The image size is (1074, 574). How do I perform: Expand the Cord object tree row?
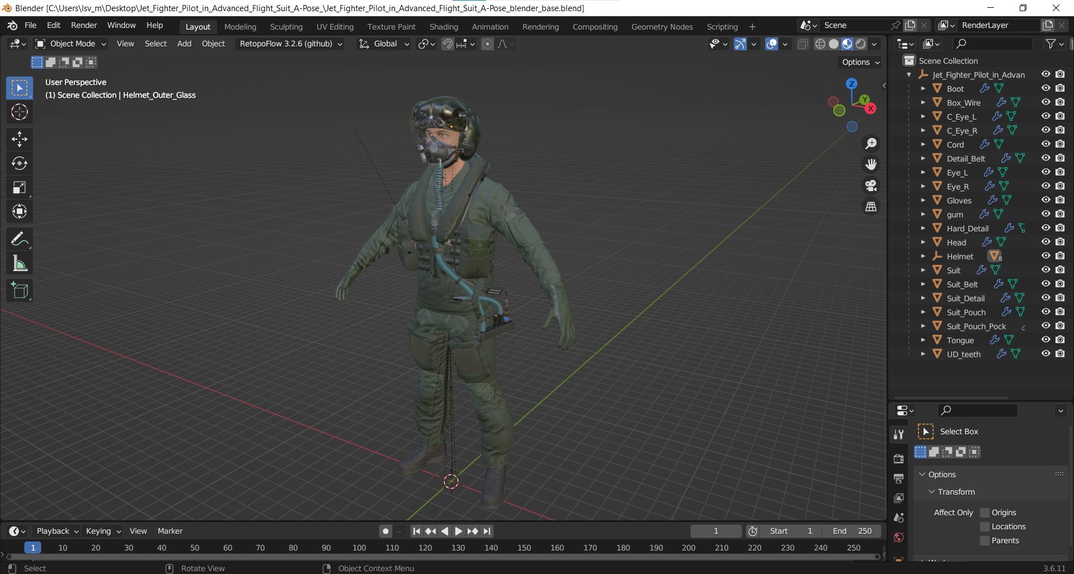(923, 144)
